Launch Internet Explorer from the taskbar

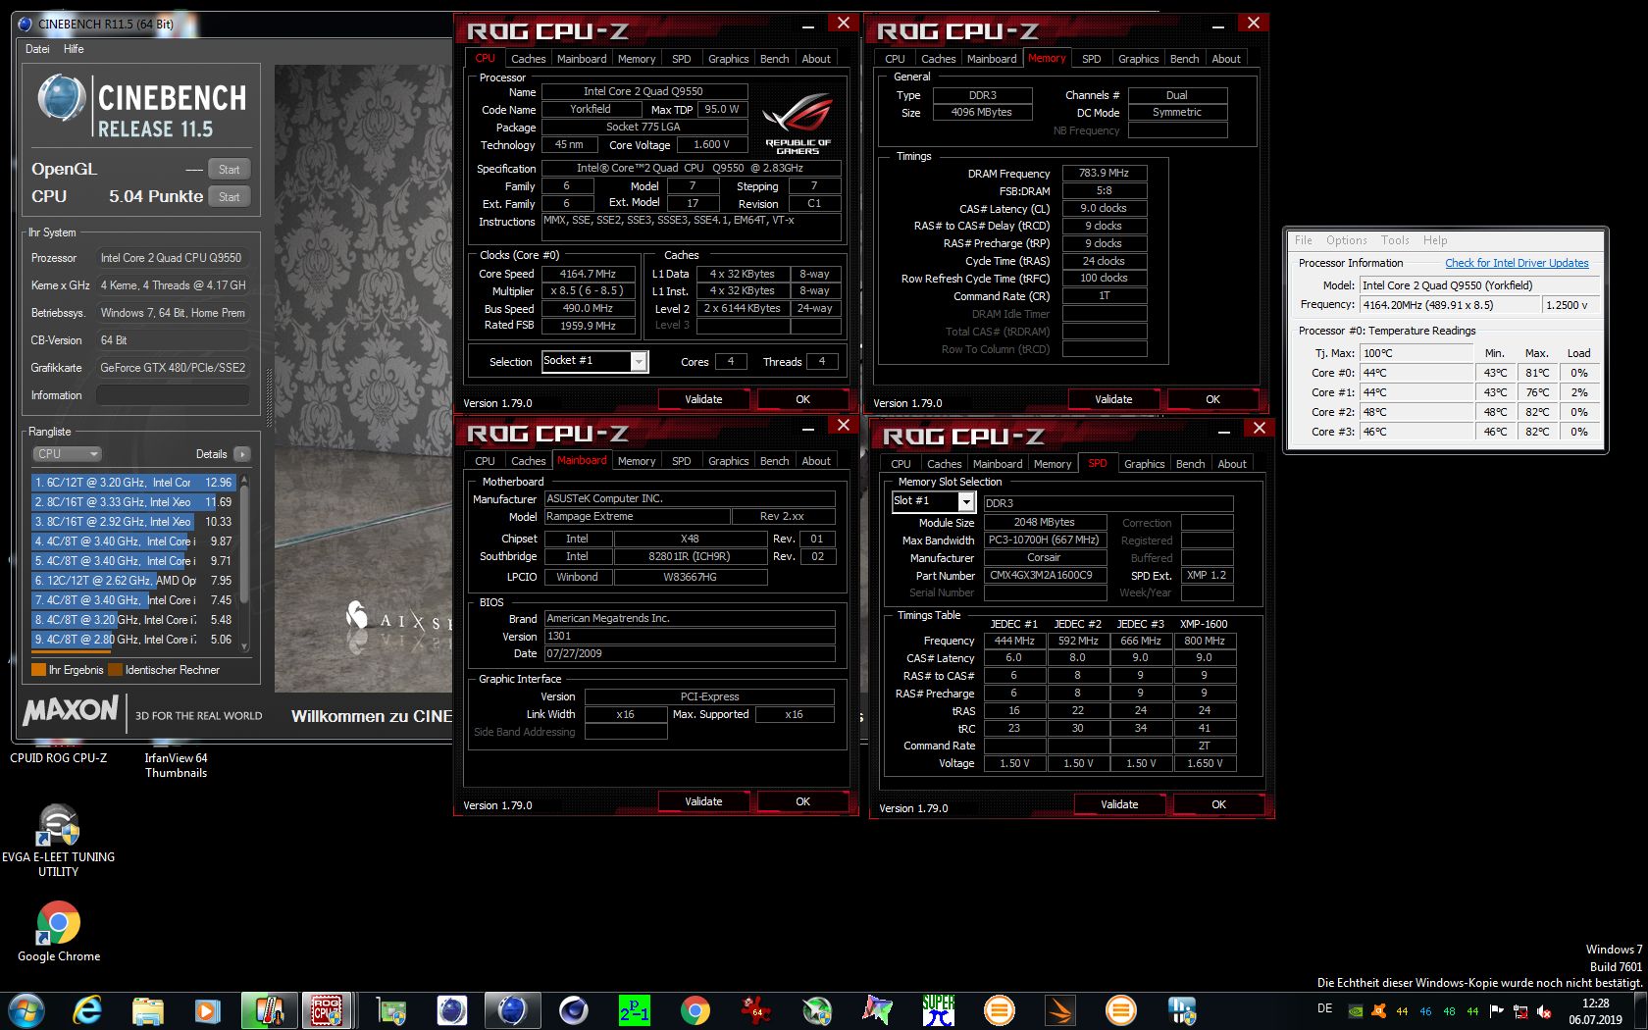click(88, 1010)
